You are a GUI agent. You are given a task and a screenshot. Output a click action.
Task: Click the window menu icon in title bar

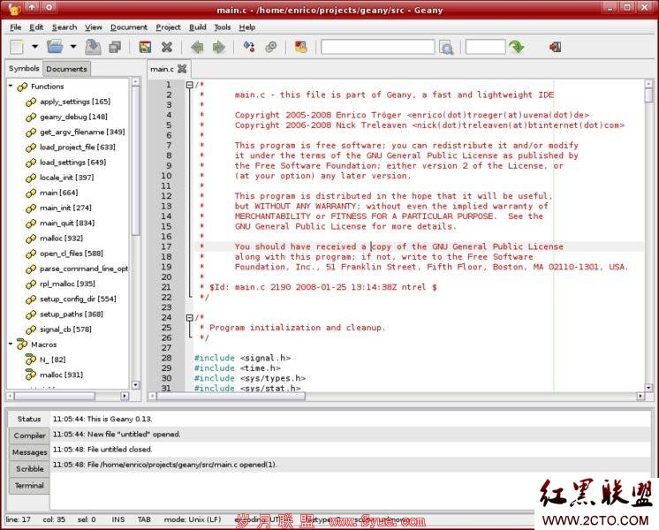[14, 8]
